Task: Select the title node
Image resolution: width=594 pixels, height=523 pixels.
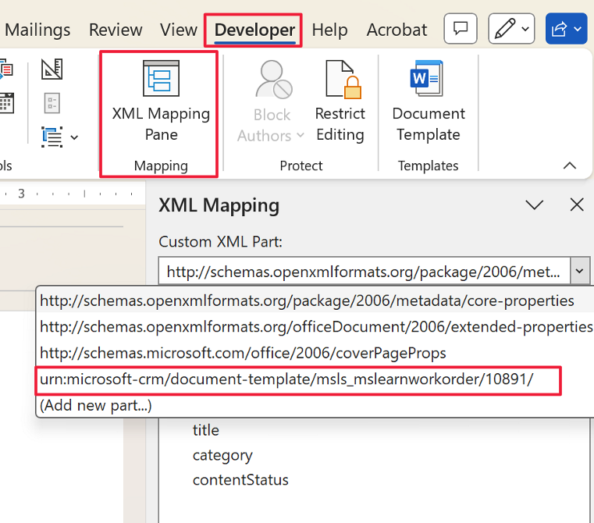Action: (x=206, y=430)
